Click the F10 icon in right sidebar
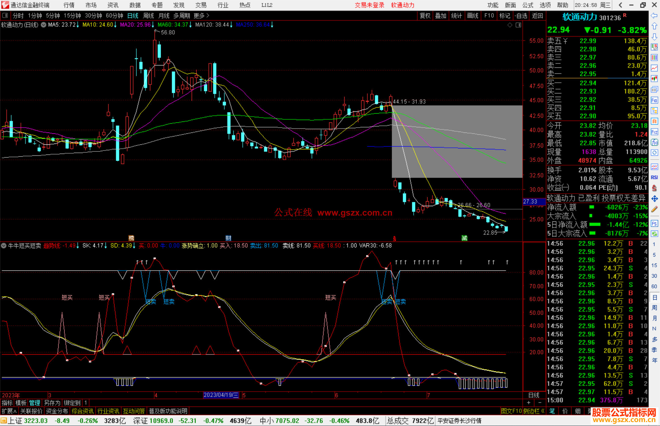Screen dimensions: 660x426 pos(654,100)
